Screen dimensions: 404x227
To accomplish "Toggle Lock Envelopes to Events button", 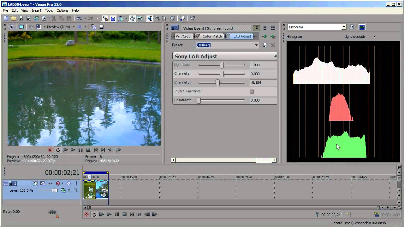I will [x=132, y=19].
